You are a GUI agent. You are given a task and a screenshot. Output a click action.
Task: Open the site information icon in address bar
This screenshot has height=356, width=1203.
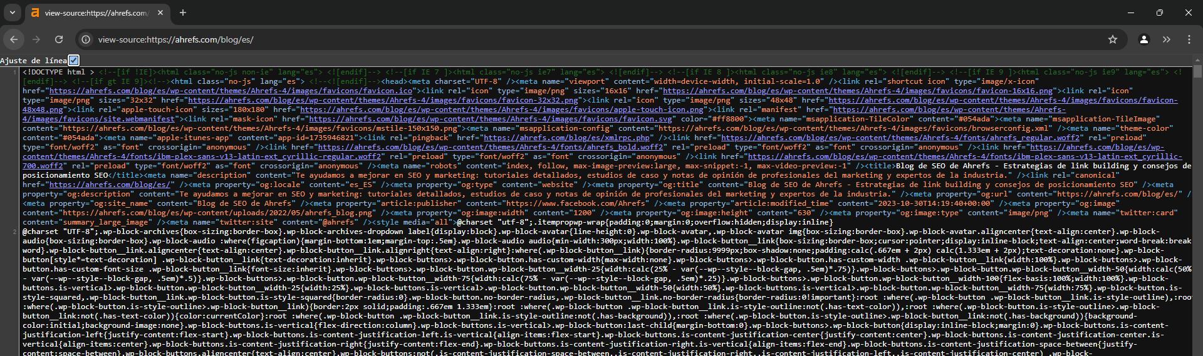point(86,39)
